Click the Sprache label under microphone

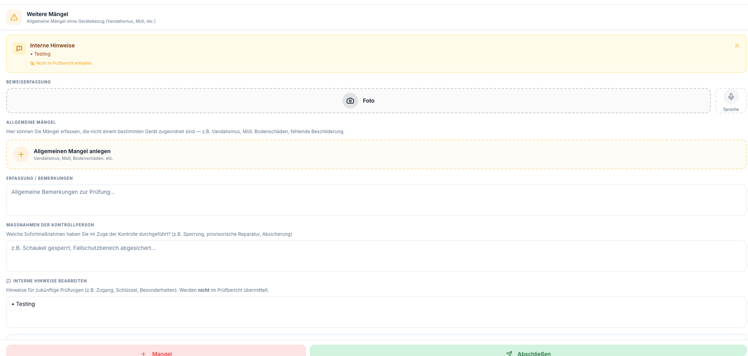(x=731, y=110)
